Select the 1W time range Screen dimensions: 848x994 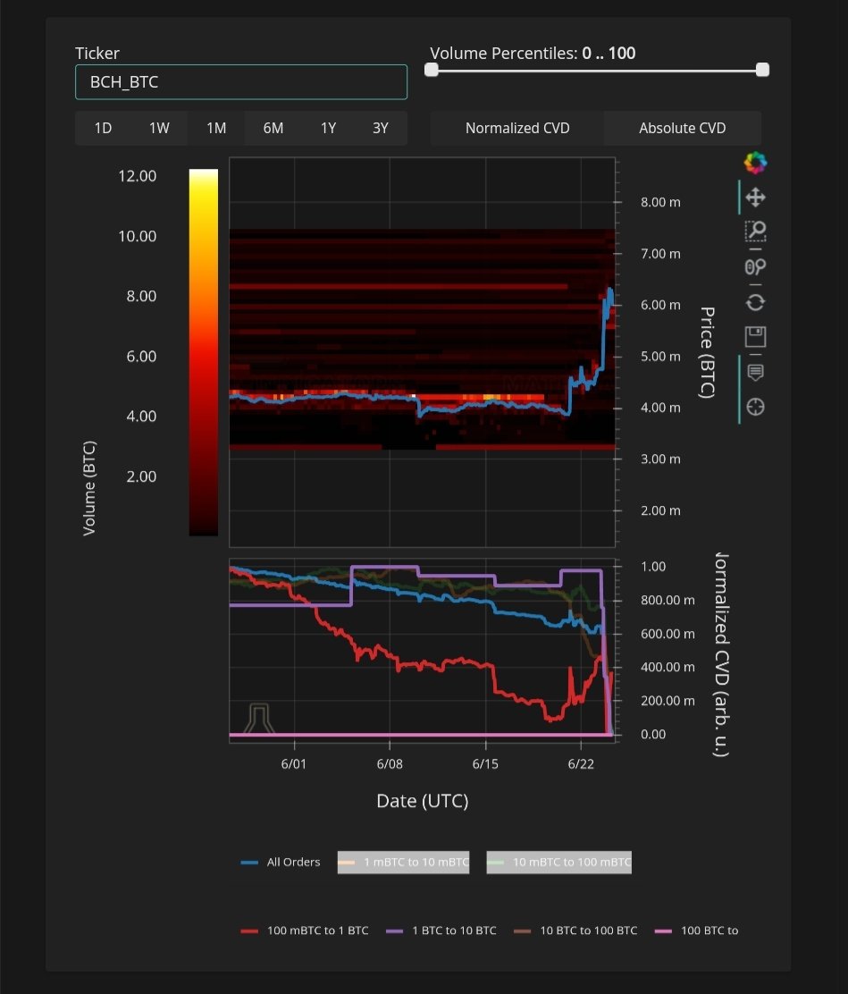coord(159,128)
